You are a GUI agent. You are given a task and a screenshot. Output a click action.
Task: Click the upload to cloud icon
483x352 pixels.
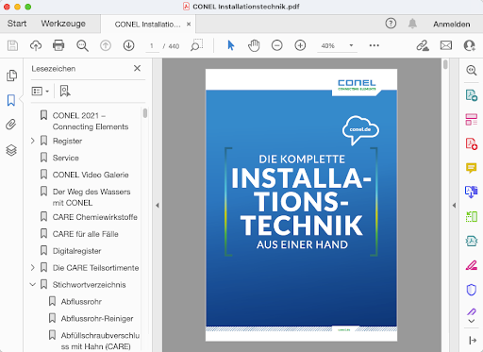point(36,45)
